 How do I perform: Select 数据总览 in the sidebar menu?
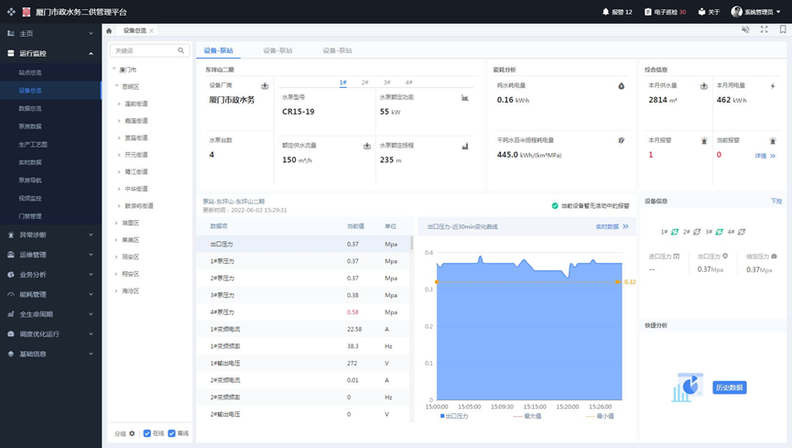click(30, 108)
